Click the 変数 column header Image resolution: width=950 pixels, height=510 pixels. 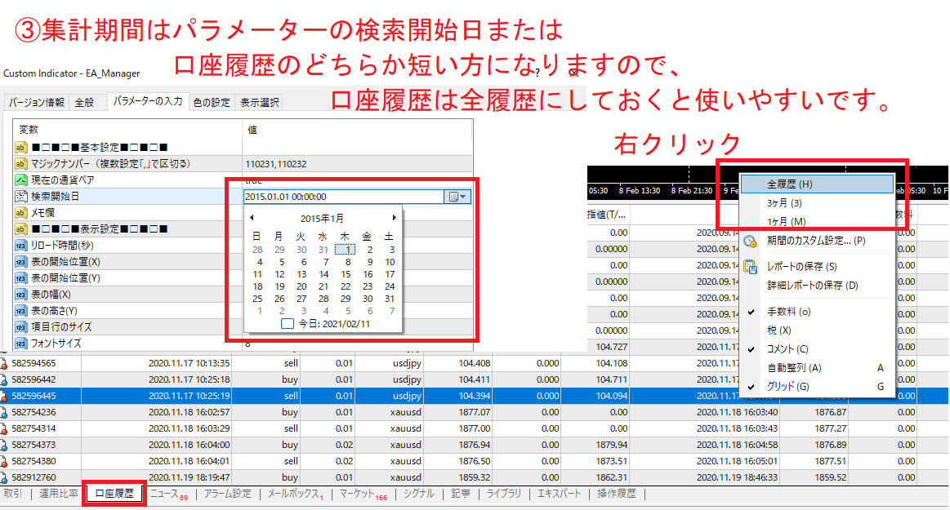tap(127, 130)
